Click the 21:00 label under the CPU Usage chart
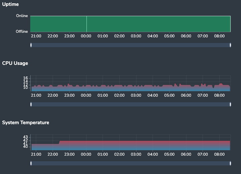The height and width of the screenshot is (174, 241). click(x=36, y=95)
